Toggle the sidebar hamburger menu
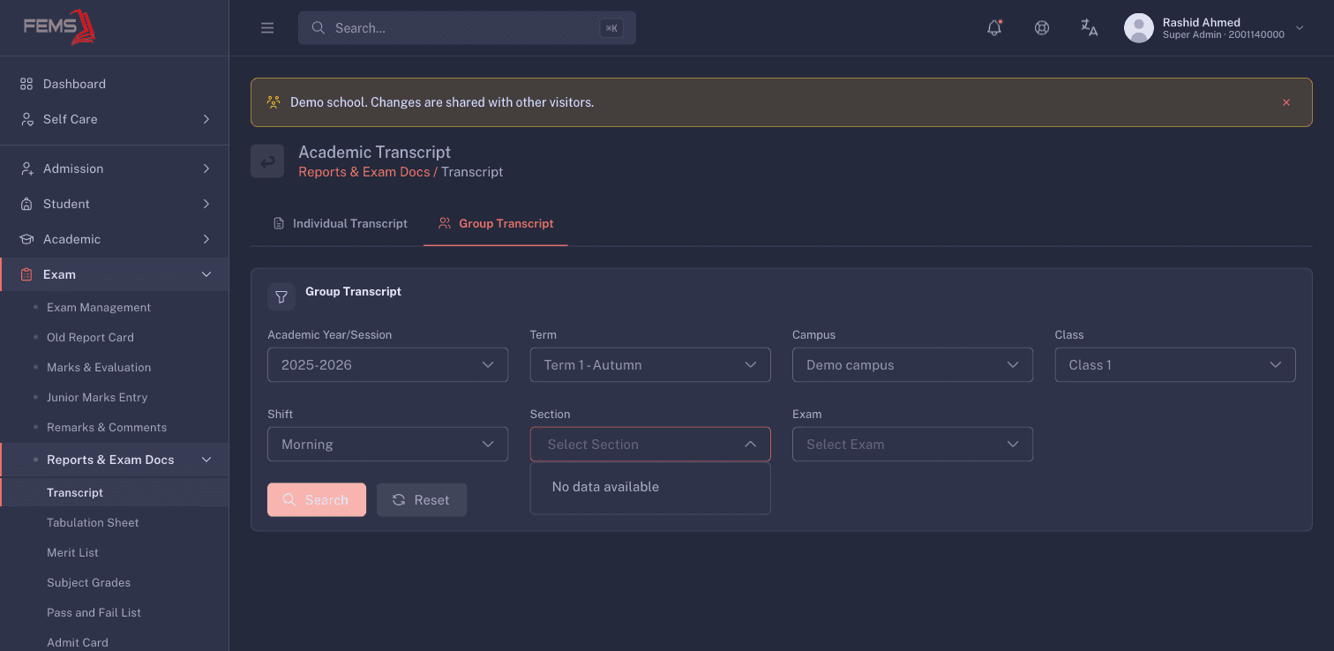The width and height of the screenshot is (1334, 651). (267, 28)
